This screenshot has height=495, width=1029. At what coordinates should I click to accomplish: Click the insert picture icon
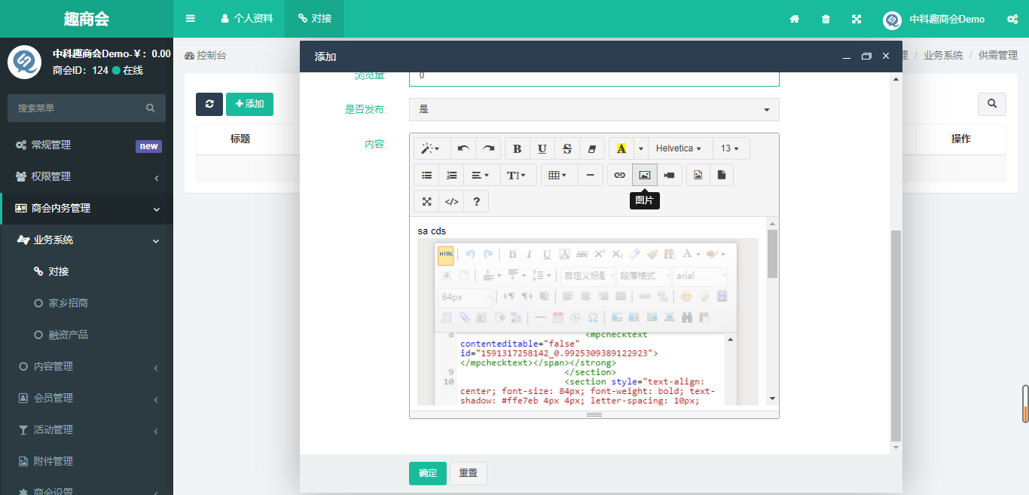click(644, 175)
